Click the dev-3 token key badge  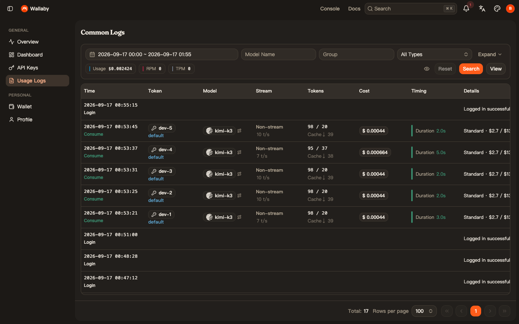[x=161, y=171]
